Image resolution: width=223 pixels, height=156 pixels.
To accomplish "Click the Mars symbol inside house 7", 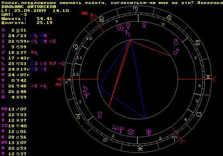I will click(176, 52).
